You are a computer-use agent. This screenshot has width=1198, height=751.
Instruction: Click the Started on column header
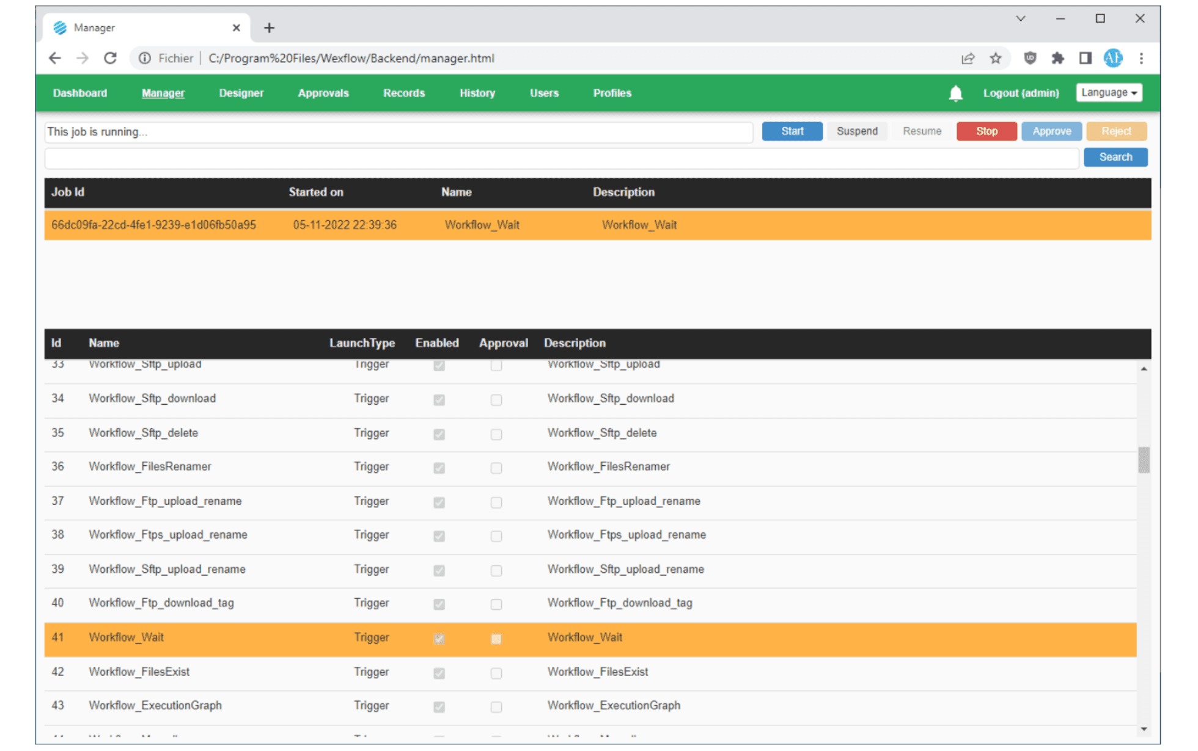tap(316, 192)
